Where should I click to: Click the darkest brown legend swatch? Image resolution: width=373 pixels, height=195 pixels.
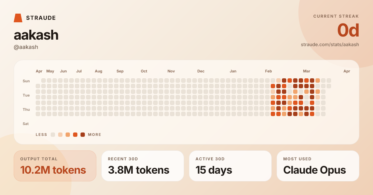[x=83, y=135]
